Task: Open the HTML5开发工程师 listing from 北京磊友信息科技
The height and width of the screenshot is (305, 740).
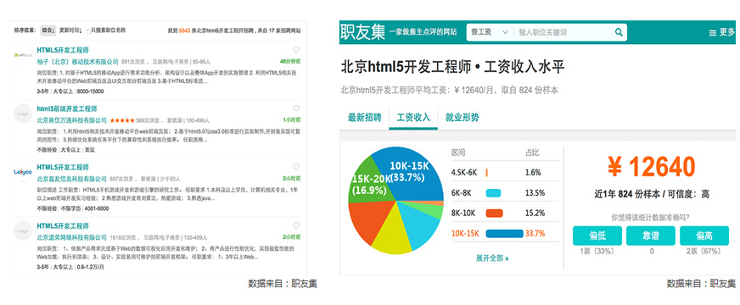Action: [63, 168]
